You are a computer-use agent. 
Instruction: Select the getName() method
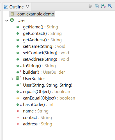pyautogui.click(x=40, y=27)
